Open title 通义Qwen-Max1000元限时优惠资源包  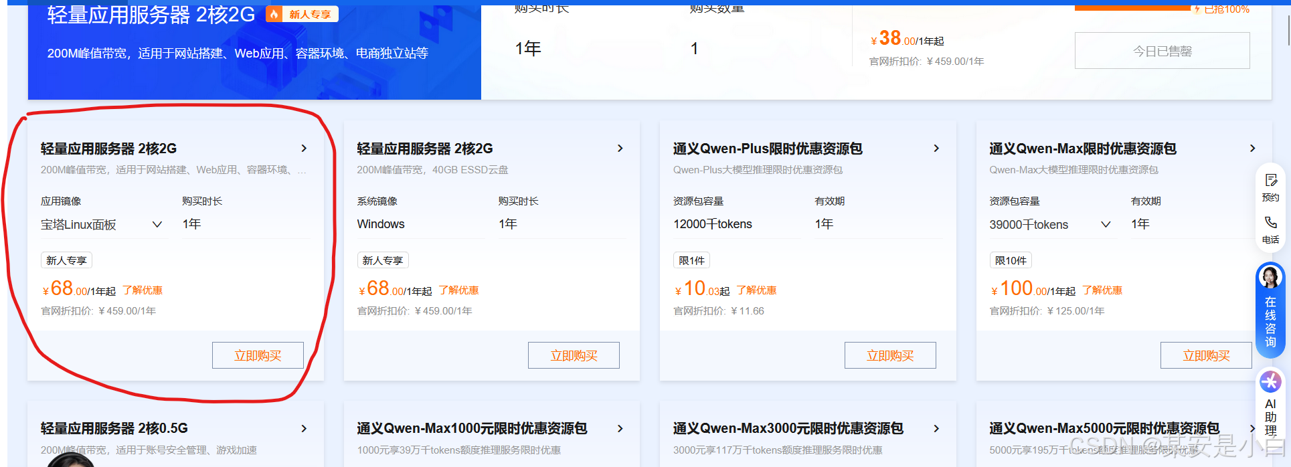click(472, 428)
